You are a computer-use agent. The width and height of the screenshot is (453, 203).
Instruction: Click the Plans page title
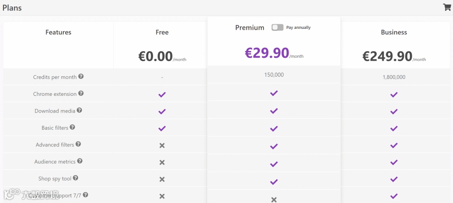pyautogui.click(x=12, y=8)
